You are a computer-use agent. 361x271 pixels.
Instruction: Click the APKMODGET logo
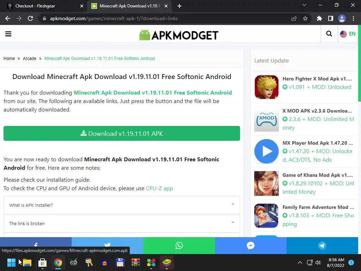[x=179, y=35]
